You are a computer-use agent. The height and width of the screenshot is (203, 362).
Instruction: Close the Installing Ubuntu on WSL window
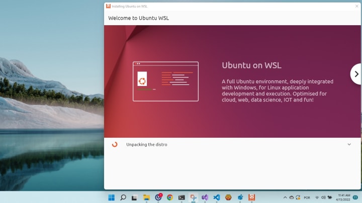pyautogui.click(x=356, y=6)
